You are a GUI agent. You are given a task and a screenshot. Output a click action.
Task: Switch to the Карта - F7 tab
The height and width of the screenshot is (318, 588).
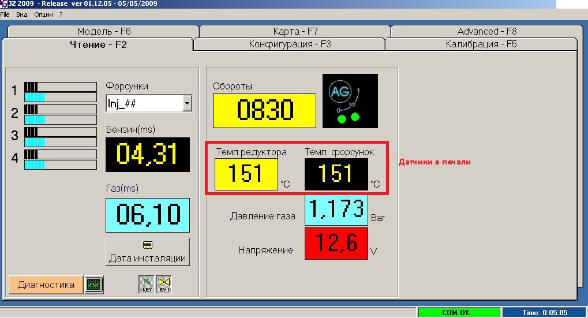pyautogui.click(x=295, y=32)
